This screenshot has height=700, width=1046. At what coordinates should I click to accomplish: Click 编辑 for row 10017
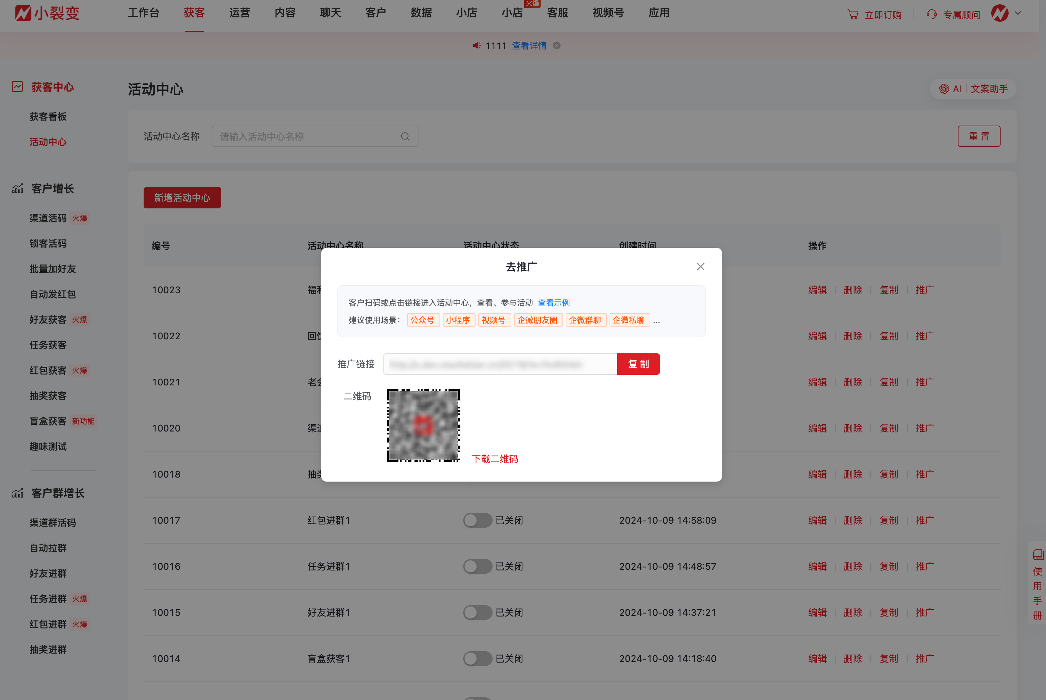(817, 520)
